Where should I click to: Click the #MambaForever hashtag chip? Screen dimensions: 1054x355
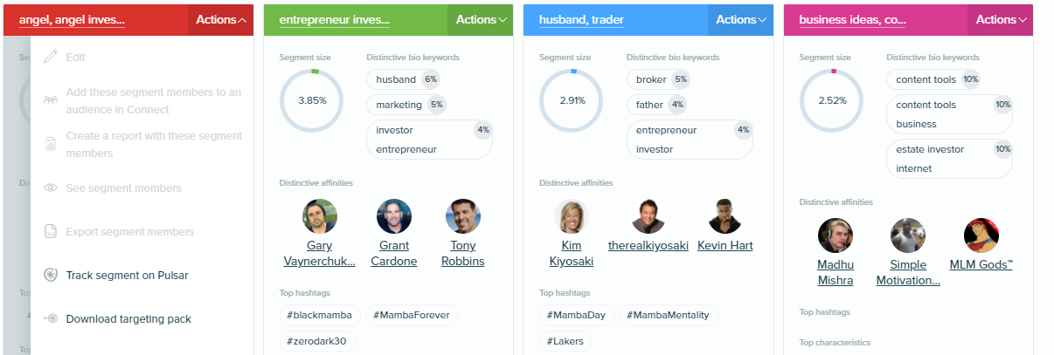click(412, 315)
